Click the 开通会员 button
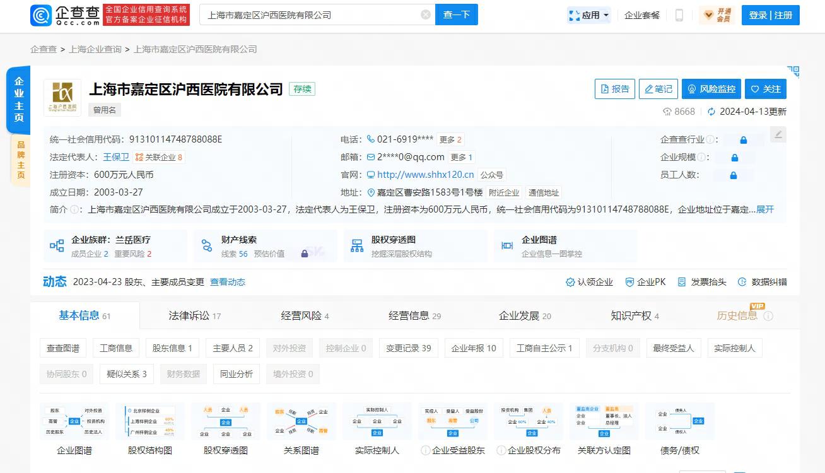825x473 pixels. pyautogui.click(x=717, y=15)
